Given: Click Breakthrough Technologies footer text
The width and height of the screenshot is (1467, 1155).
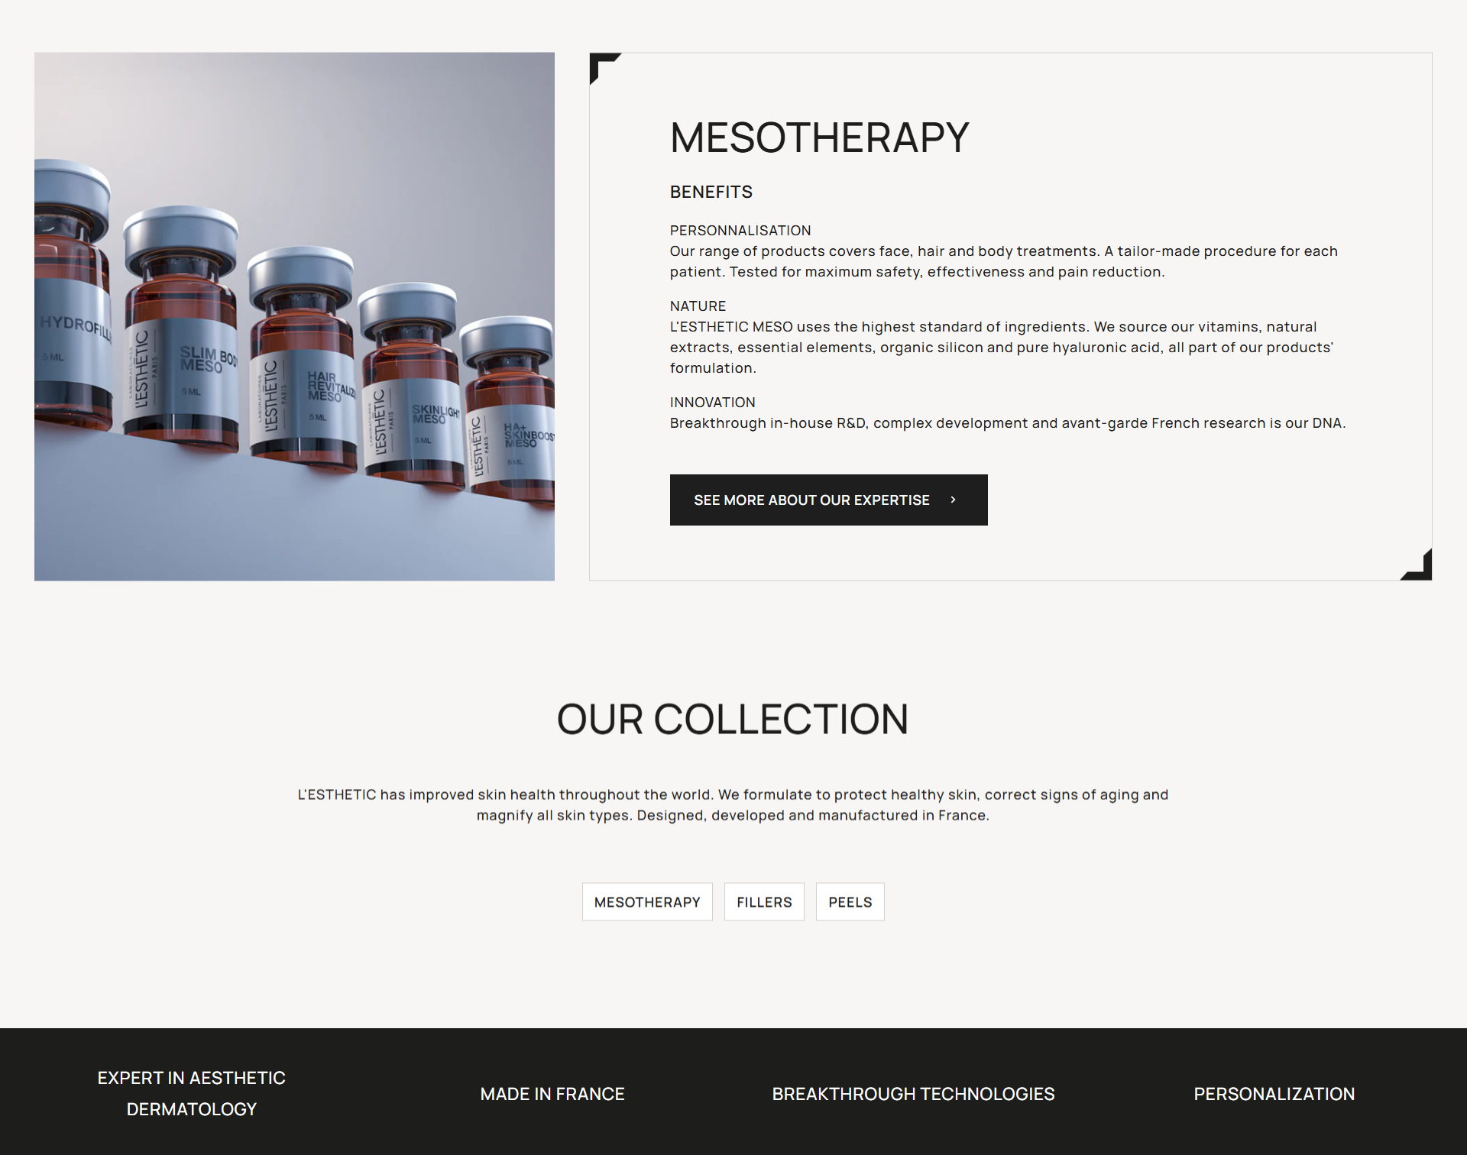Looking at the screenshot, I should [913, 1094].
